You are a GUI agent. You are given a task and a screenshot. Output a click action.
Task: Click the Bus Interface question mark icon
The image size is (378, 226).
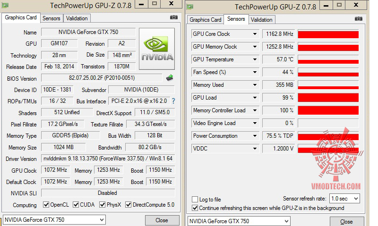173,101
